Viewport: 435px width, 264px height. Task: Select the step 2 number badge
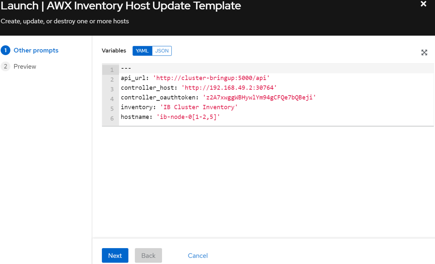click(x=5, y=66)
